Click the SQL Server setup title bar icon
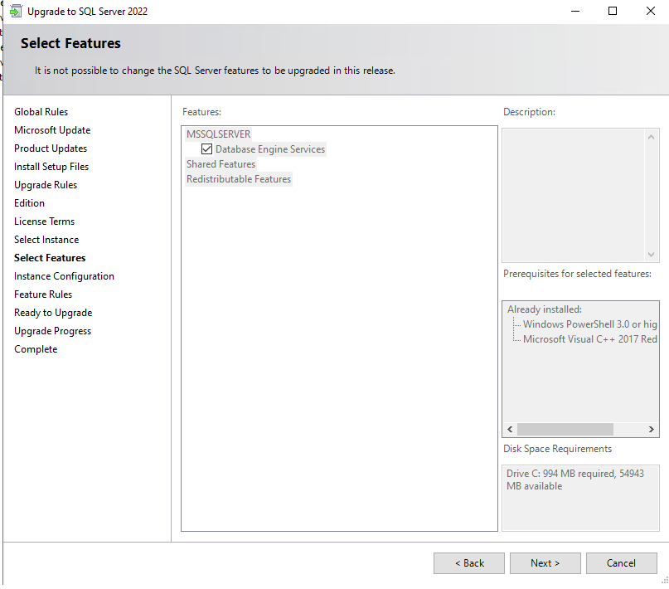 [15, 12]
